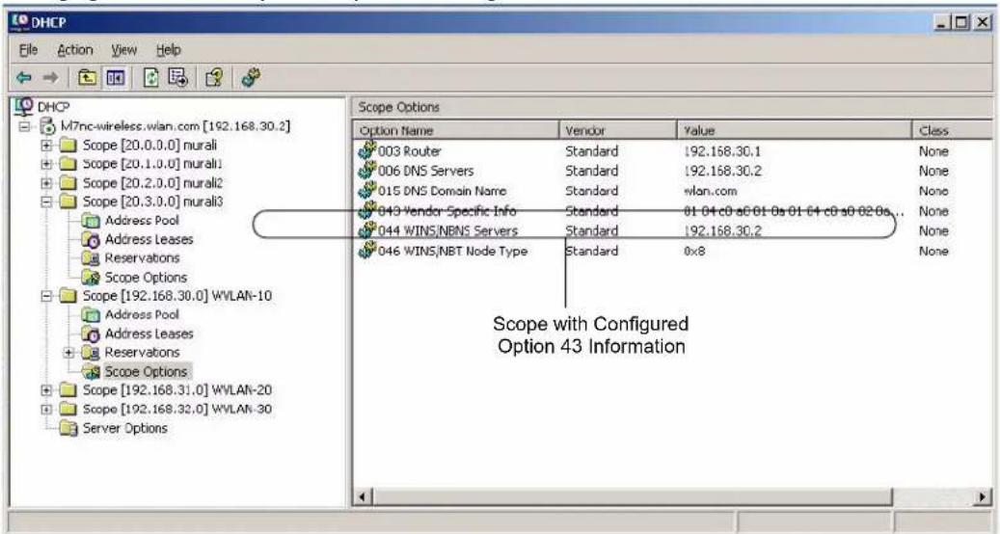Open the Help menu
This screenshot has height=534, width=1000.
169,50
